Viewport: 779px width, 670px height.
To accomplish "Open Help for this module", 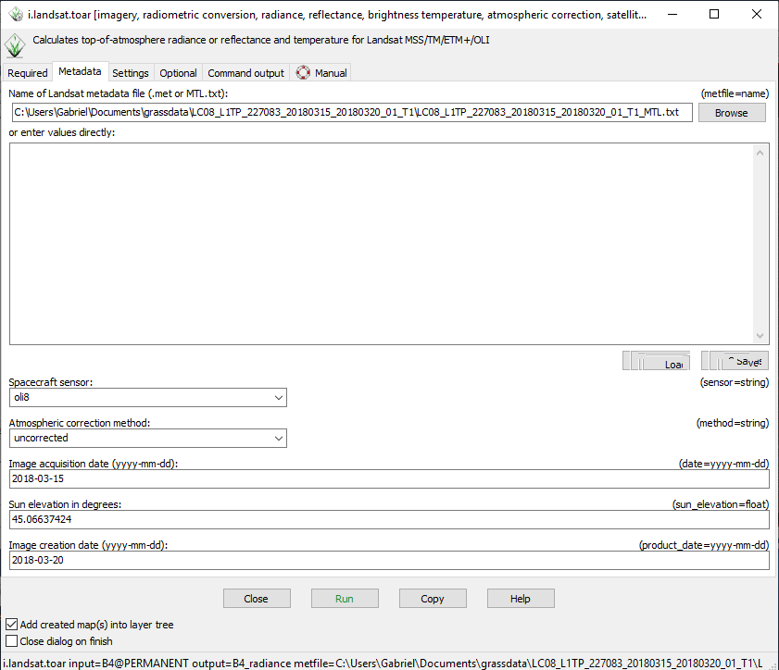I will (x=521, y=599).
